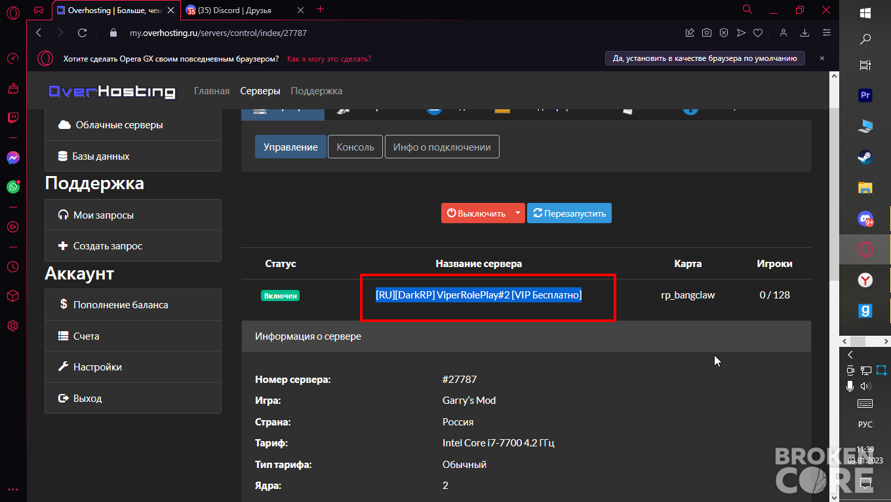Open the Easy Setup sliders icon
The image size is (891, 502).
(827, 33)
